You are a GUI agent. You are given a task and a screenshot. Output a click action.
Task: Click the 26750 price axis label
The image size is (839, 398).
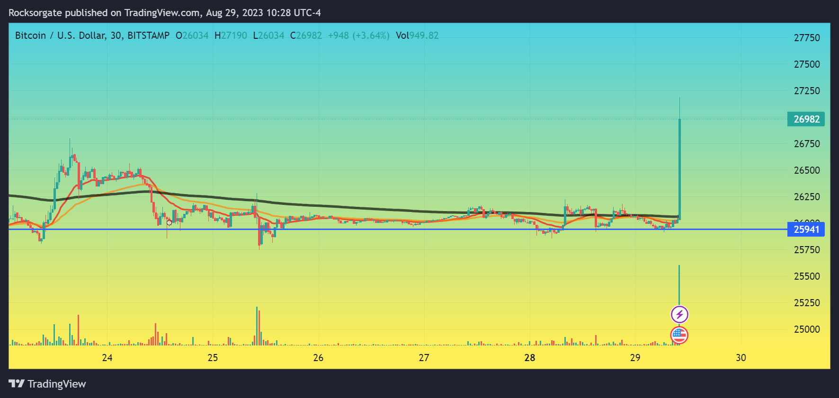tap(807, 144)
